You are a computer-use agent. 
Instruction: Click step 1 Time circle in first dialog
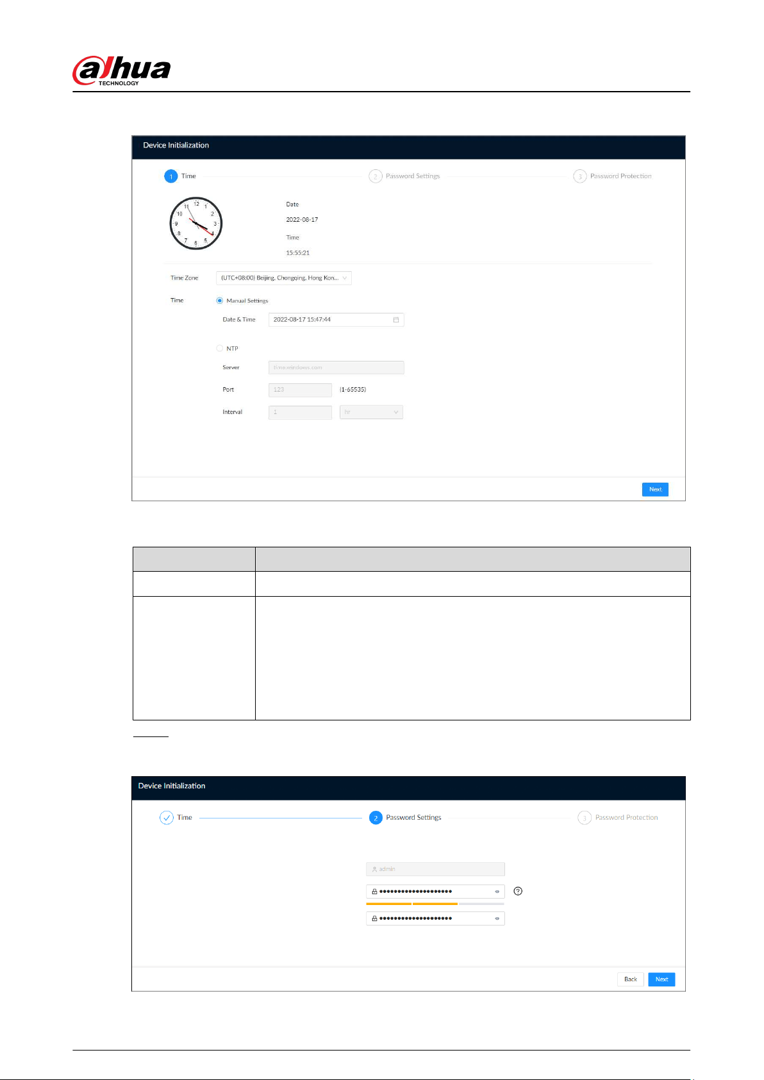coord(170,176)
